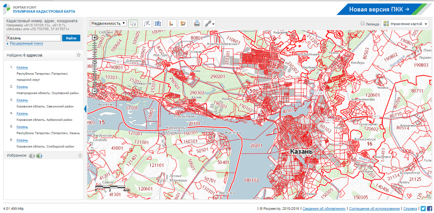Image resolution: width=434 pixels, height=213 pixels.
Task: Click the map zoom-in plus button
Action: click(95, 37)
